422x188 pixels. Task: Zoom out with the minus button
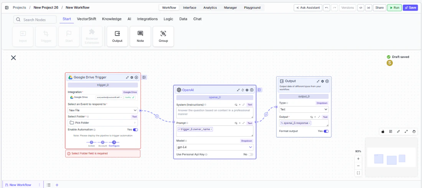(358, 166)
